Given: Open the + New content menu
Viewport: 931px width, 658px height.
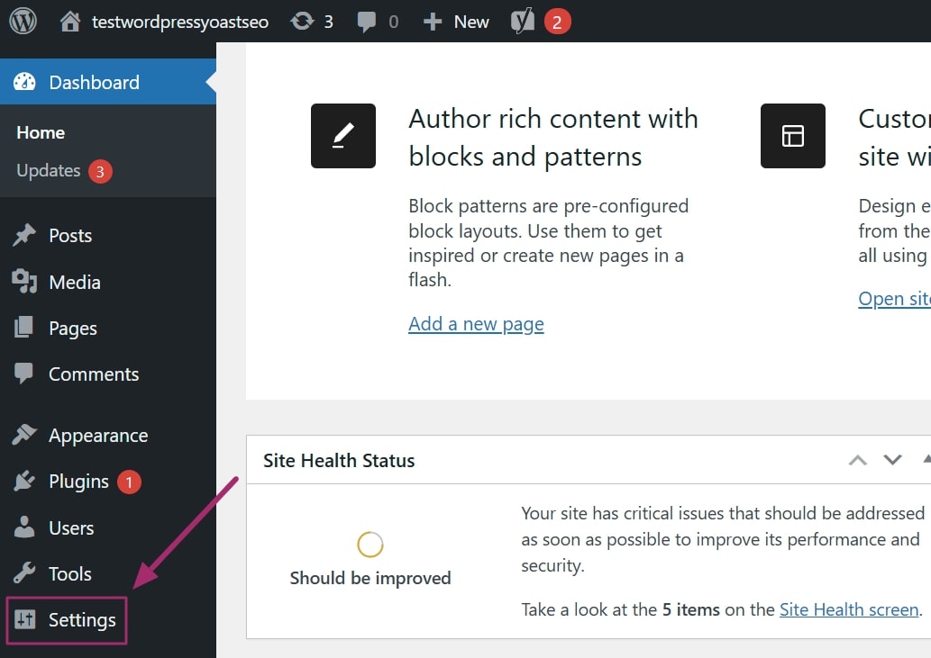Looking at the screenshot, I should point(456,22).
